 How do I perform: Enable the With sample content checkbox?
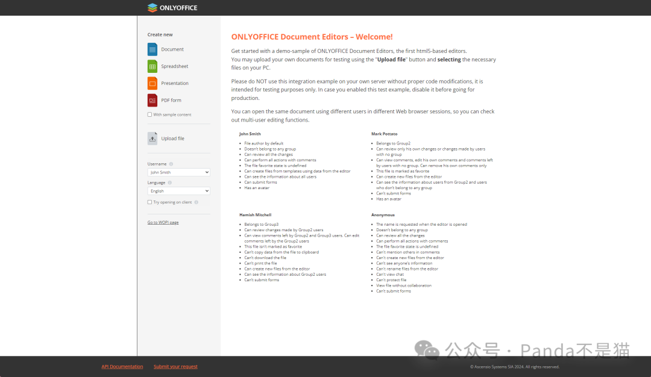(149, 114)
